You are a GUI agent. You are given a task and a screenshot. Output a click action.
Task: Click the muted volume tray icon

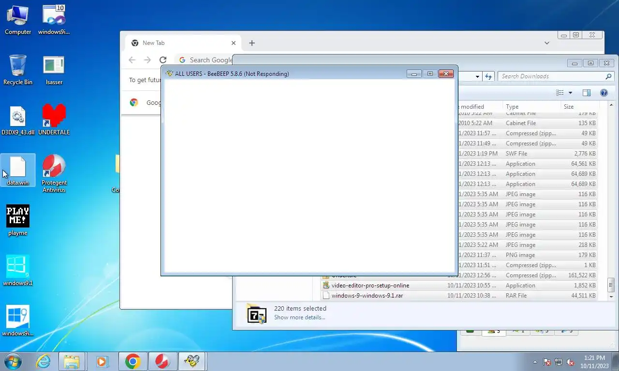coord(570,362)
